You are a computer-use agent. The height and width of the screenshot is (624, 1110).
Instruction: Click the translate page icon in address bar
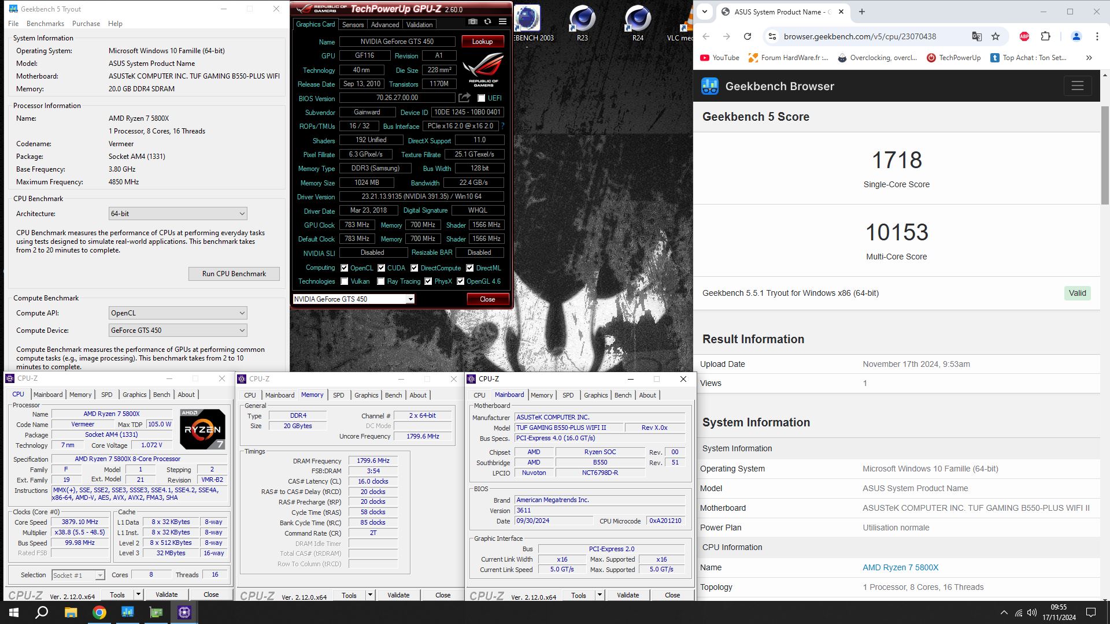click(x=977, y=36)
